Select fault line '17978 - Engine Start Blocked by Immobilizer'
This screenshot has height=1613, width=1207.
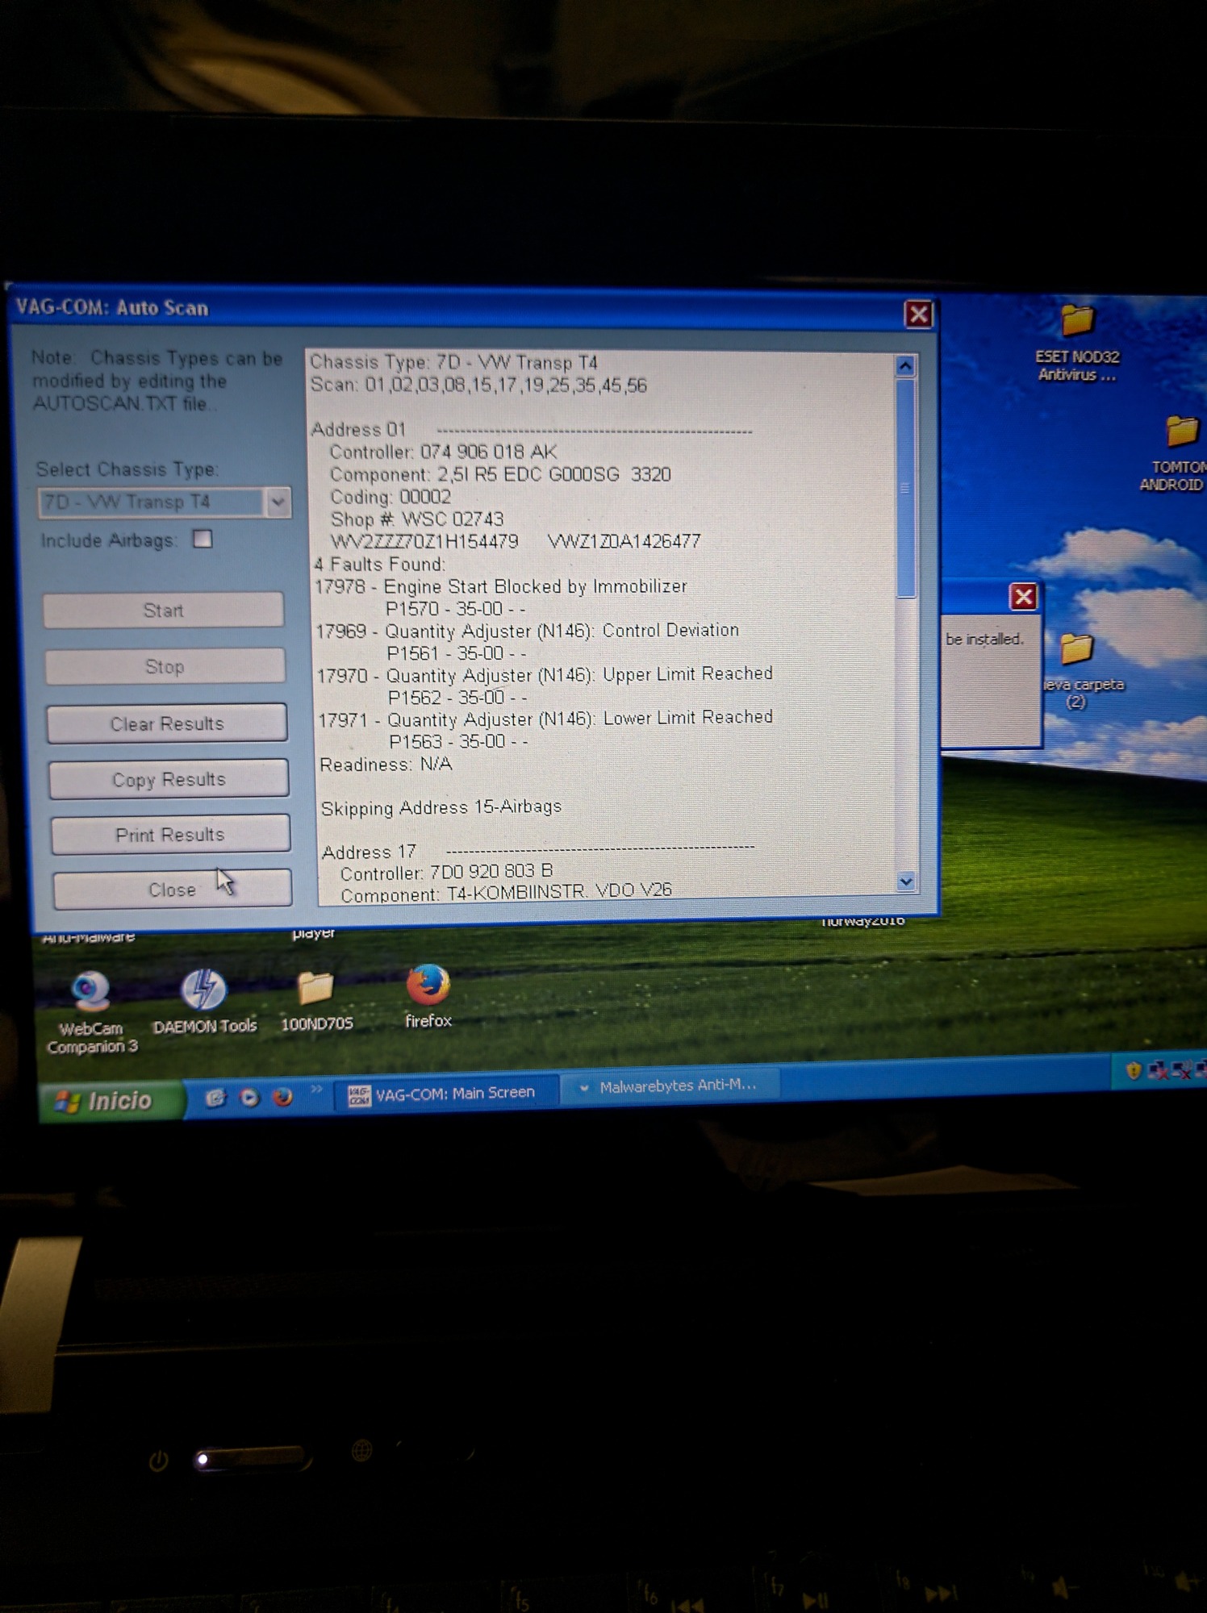[500, 586]
